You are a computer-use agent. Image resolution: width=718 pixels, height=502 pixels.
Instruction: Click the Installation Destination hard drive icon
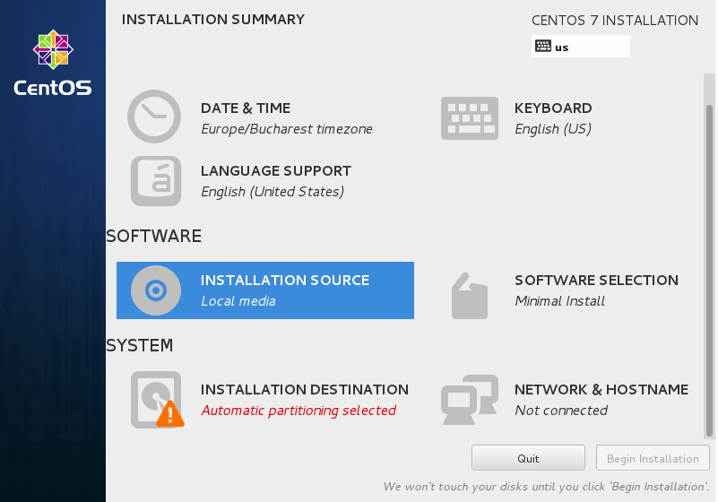[x=152, y=398]
